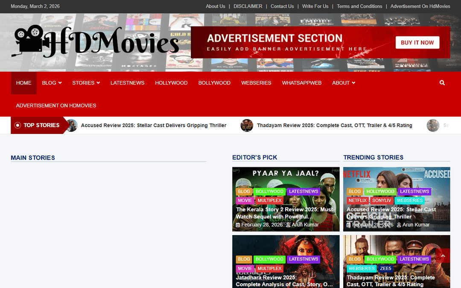Open the Write For Us link
This screenshot has width=461, height=288.
(315, 6)
